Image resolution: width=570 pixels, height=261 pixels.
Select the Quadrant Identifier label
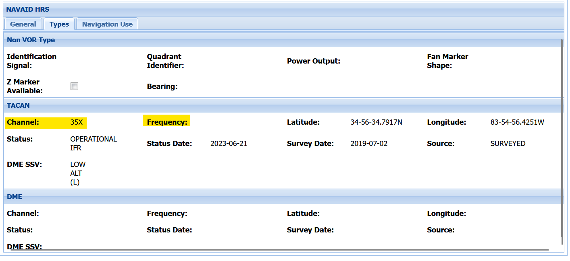[x=166, y=61]
